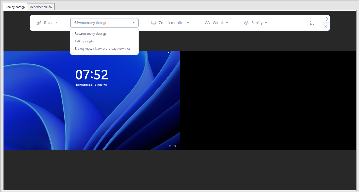Click the rightmost status icon on remote lock screen
The image size is (359, 192).
pyautogui.click(x=176, y=146)
